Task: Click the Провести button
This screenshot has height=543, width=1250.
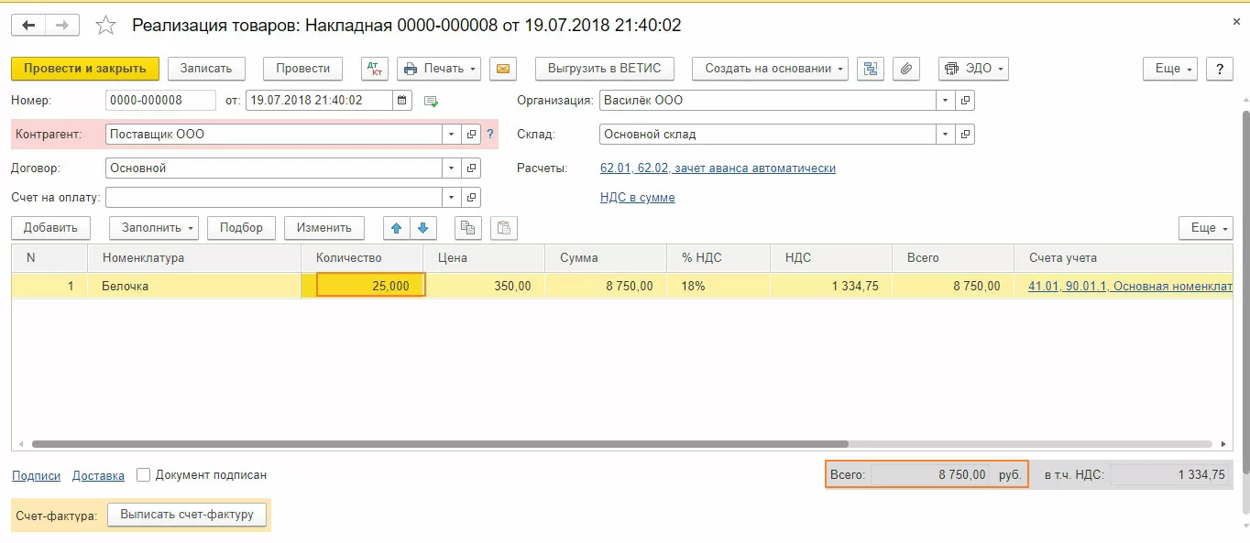Action: [x=303, y=69]
